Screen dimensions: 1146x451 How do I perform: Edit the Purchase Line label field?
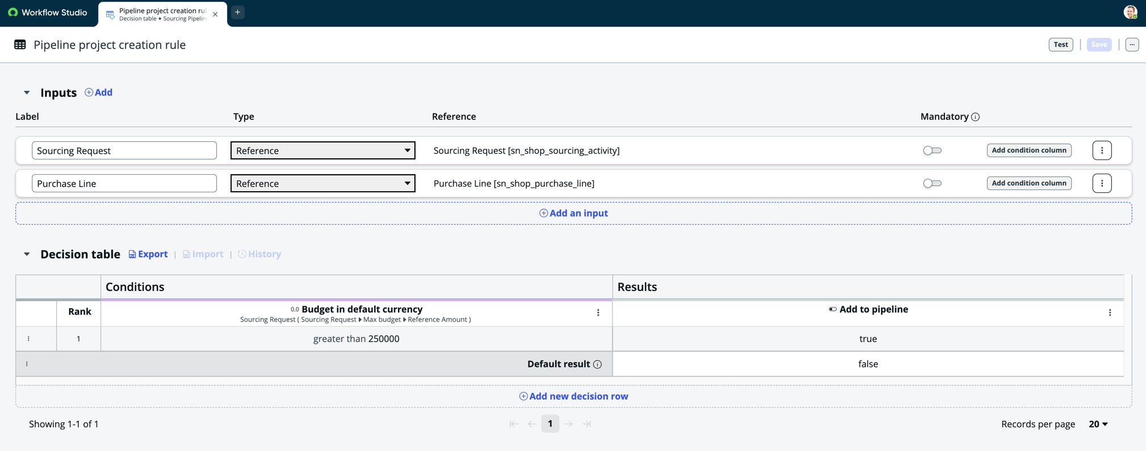click(124, 183)
